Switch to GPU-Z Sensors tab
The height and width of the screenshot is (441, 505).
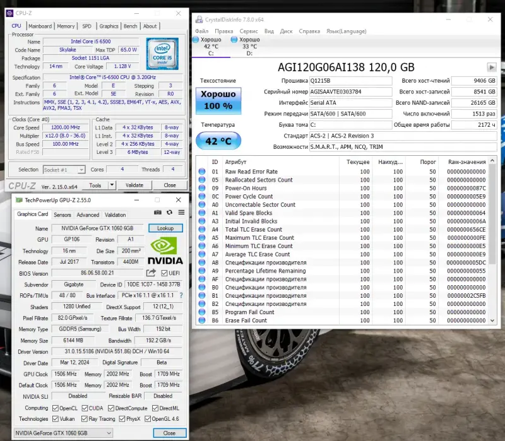point(62,215)
